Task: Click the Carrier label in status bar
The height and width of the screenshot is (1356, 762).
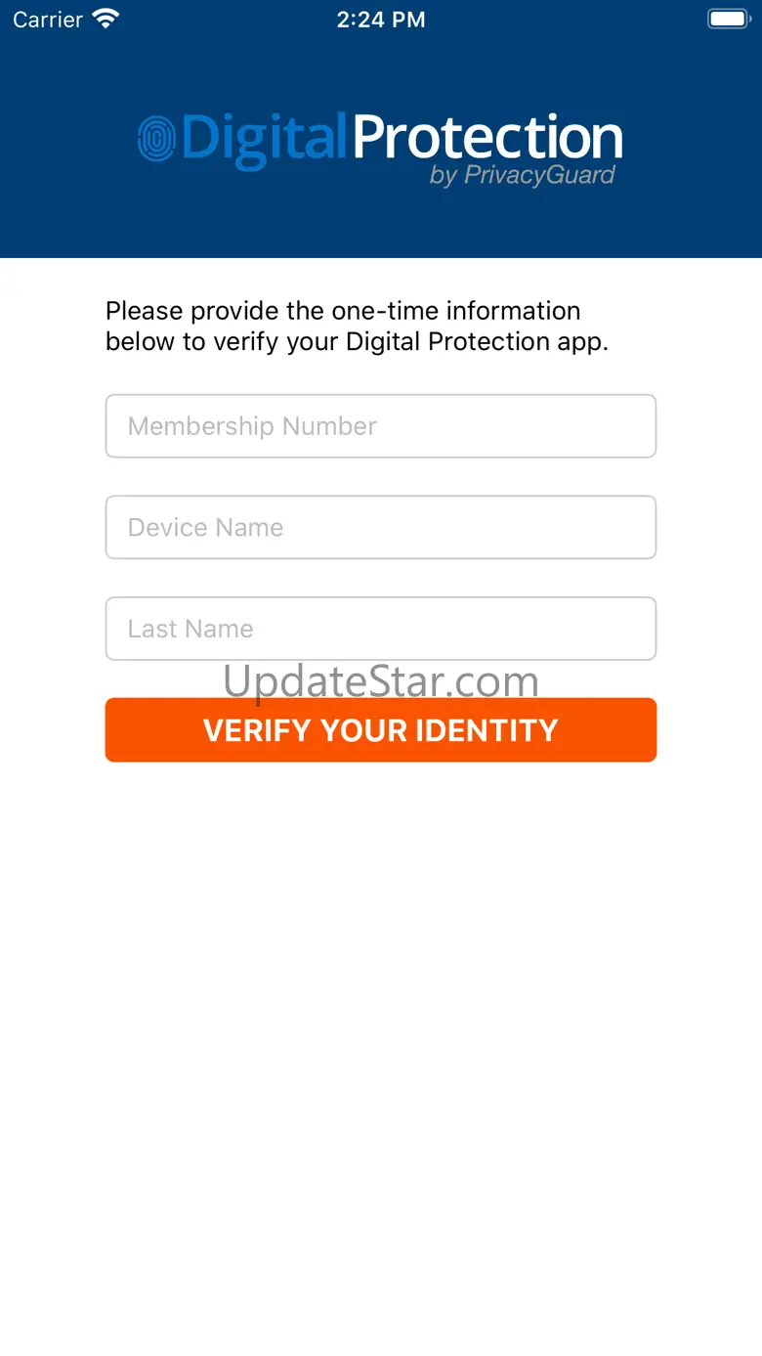Action: [x=48, y=20]
